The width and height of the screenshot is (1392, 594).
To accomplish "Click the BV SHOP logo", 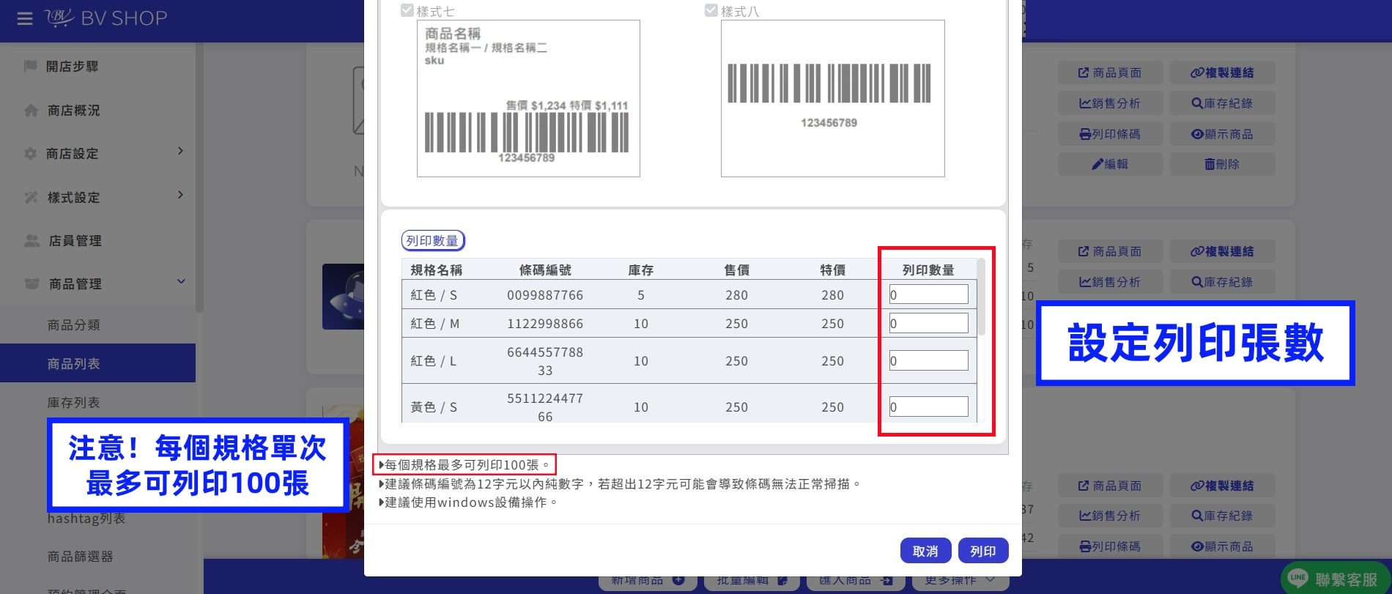I will [107, 18].
